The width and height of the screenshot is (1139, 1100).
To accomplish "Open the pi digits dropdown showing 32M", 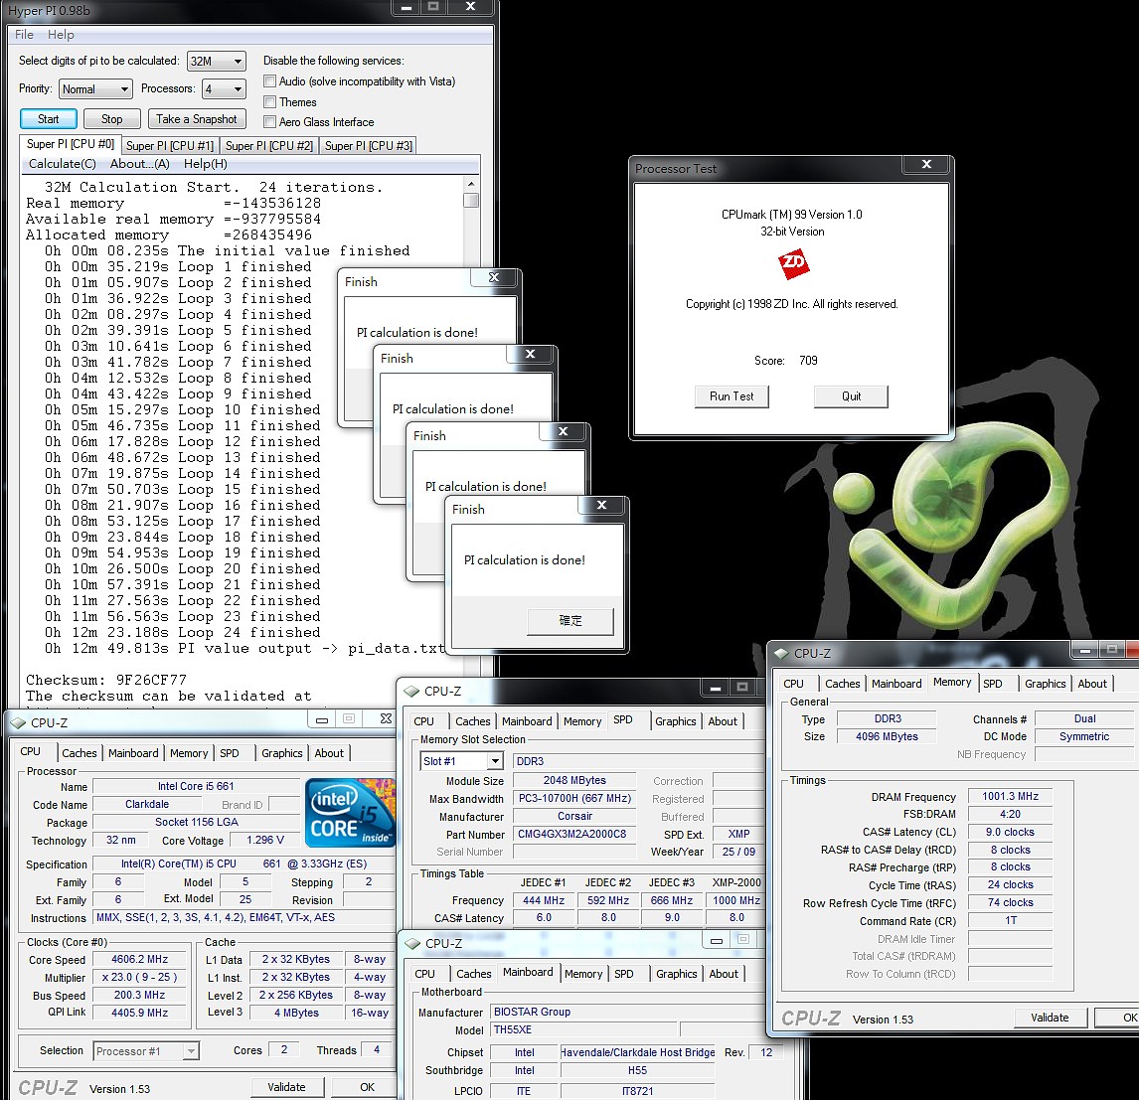I will pos(217,62).
